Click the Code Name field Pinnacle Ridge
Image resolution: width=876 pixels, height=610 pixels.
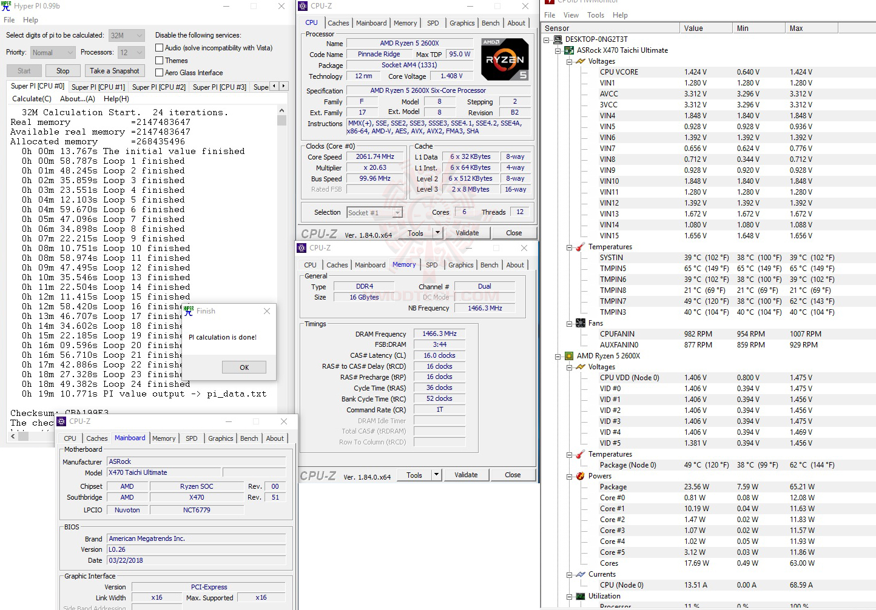(379, 54)
